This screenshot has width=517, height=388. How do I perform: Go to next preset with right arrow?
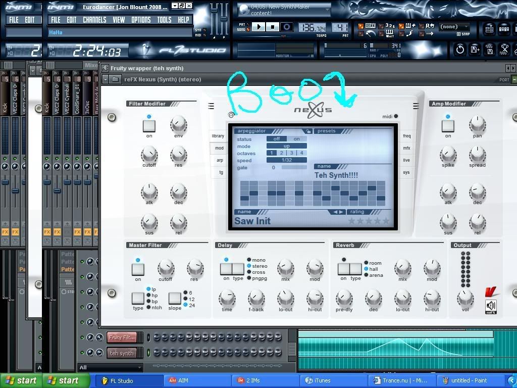341,212
